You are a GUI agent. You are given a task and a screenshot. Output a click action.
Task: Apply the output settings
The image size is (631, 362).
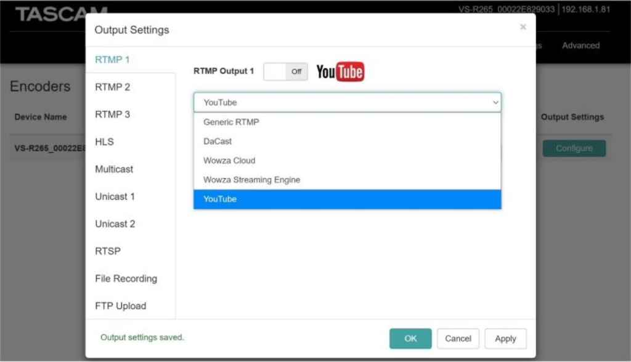pos(505,339)
